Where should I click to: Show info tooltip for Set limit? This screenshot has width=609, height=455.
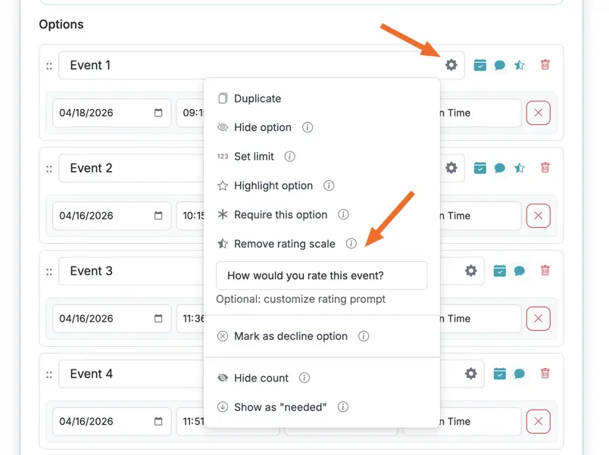pyautogui.click(x=290, y=157)
